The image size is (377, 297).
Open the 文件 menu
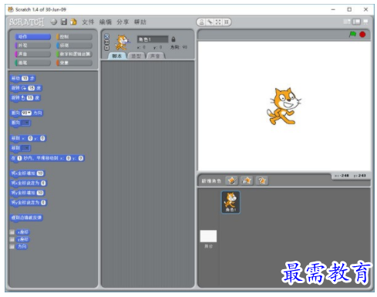pos(88,22)
